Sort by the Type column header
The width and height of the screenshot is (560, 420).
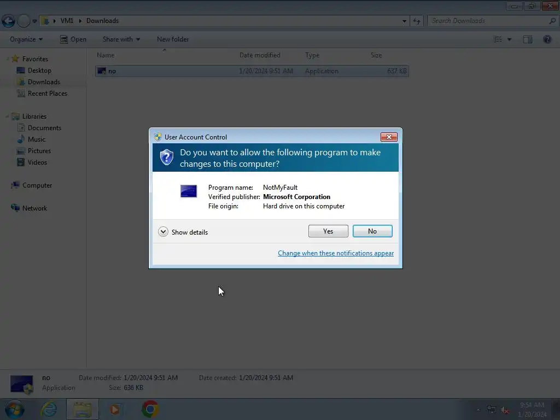point(312,55)
